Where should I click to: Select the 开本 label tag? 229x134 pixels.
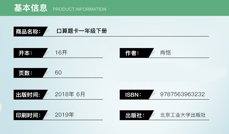pos(26,53)
